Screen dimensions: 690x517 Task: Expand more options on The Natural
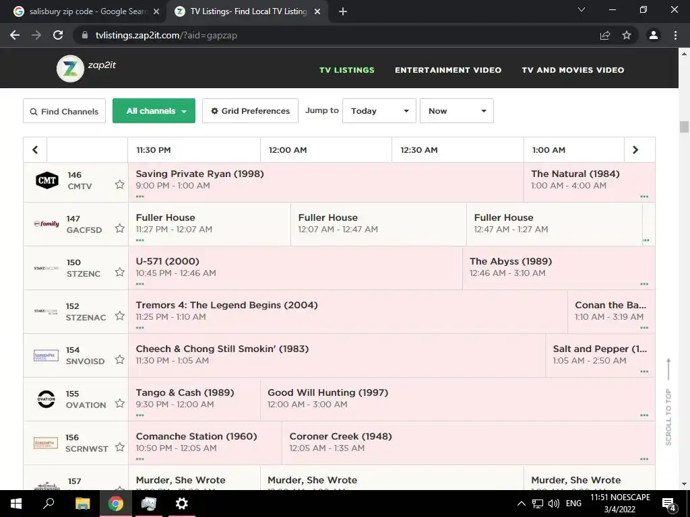click(644, 197)
